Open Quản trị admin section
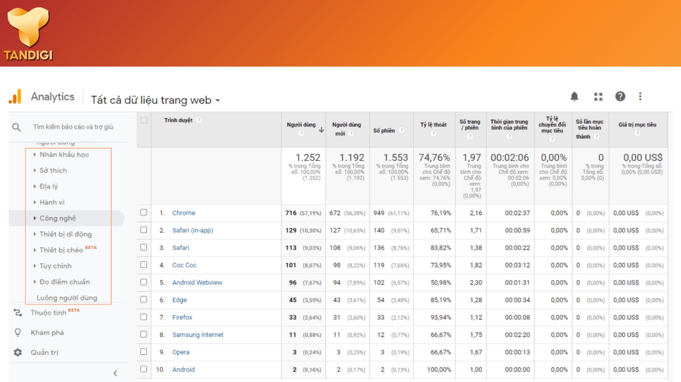681x382 pixels. point(44,353)
